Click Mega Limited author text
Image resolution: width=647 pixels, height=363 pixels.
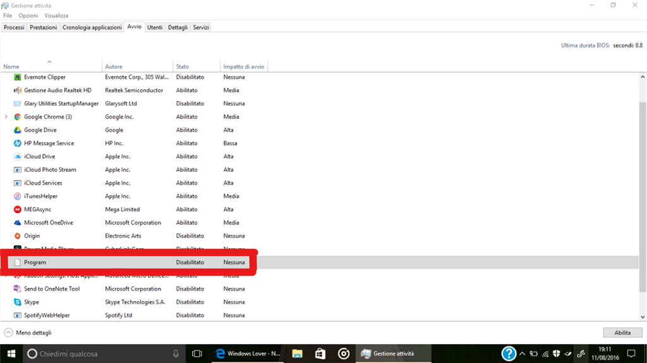click(x=122, y=209)
